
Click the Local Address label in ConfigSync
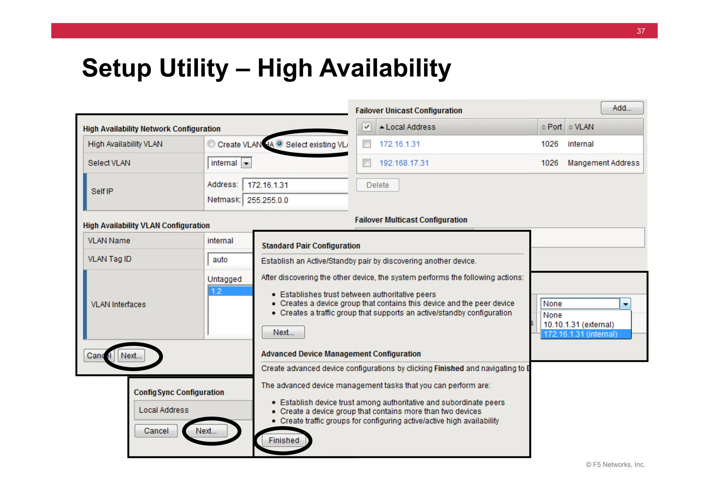tap(164, 410)
